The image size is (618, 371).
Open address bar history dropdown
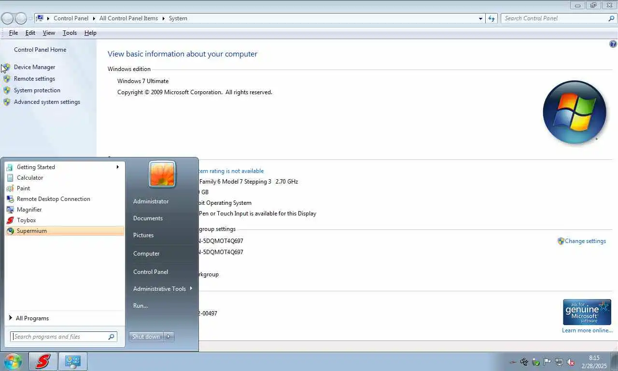[x=480, y=18]
